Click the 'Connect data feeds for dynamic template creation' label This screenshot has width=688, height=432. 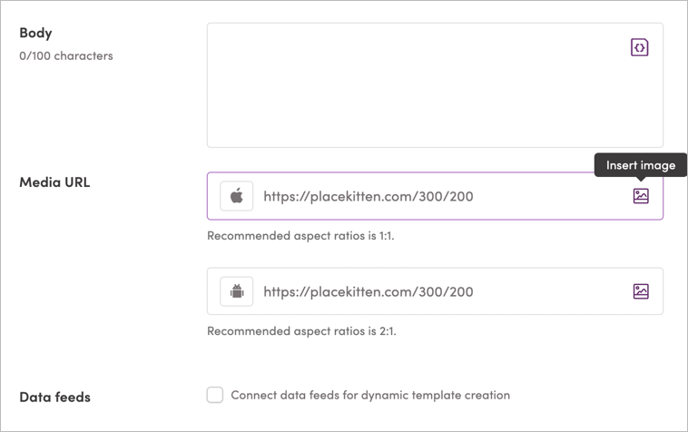pyautogui.click(x=370, y=395)
